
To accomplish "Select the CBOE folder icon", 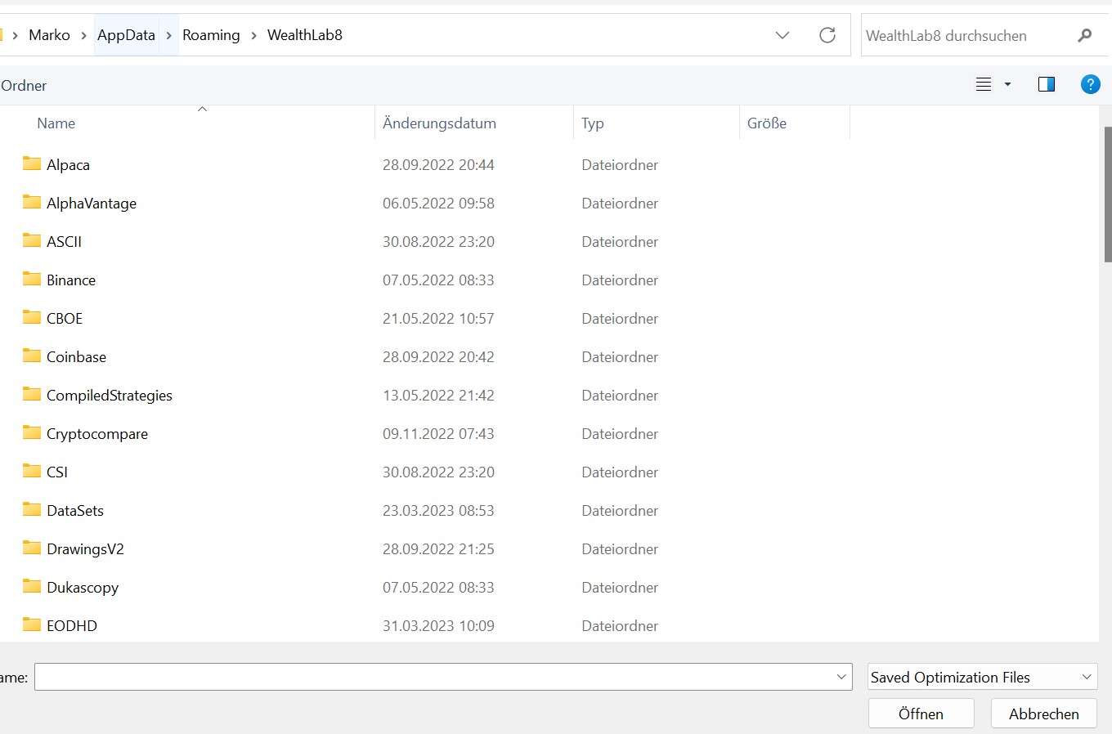I will click(x=32, y=317).
